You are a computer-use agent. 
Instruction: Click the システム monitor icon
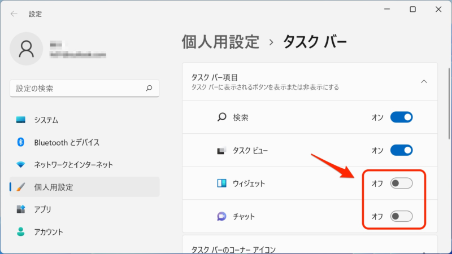pyautogui.click(x=21, y=120)
